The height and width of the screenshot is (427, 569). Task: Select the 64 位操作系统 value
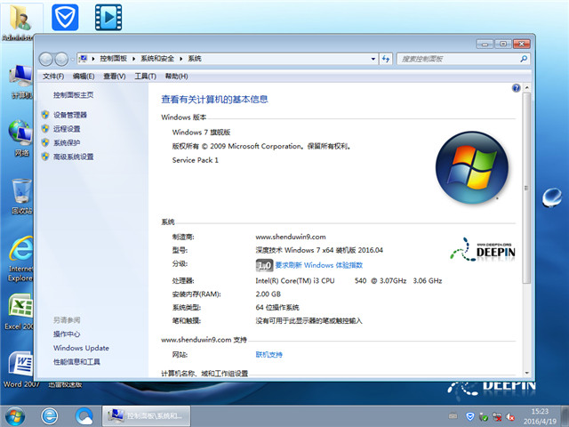pyautogui.click(x=277, y=308)
